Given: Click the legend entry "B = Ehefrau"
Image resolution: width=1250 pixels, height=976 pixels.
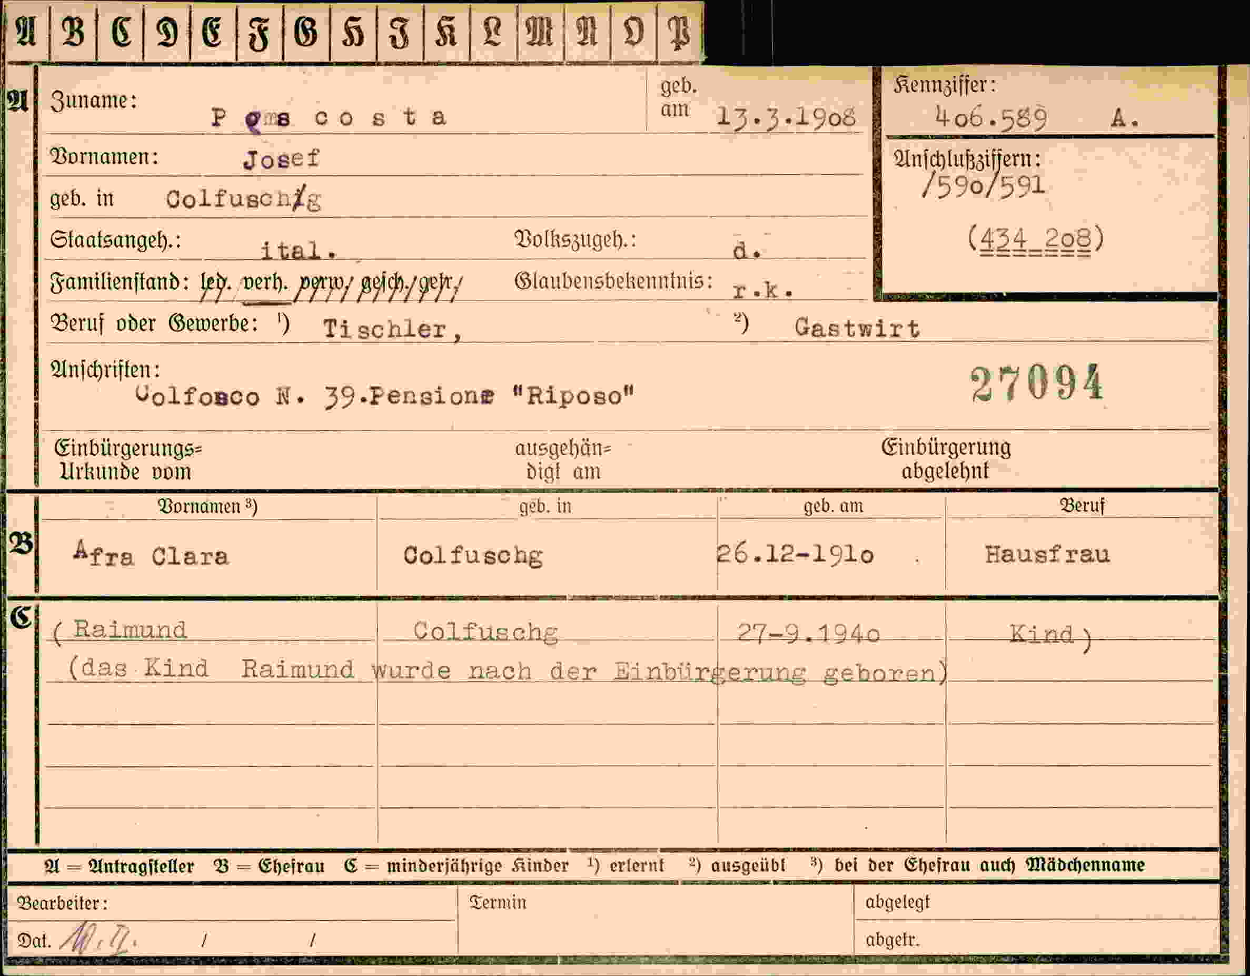Looking at the screenshot, I should [x=269, y=866].
